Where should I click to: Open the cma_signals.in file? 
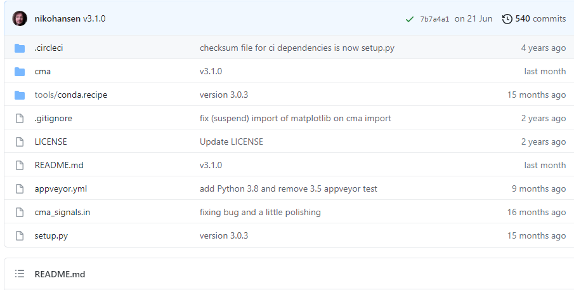62,213
